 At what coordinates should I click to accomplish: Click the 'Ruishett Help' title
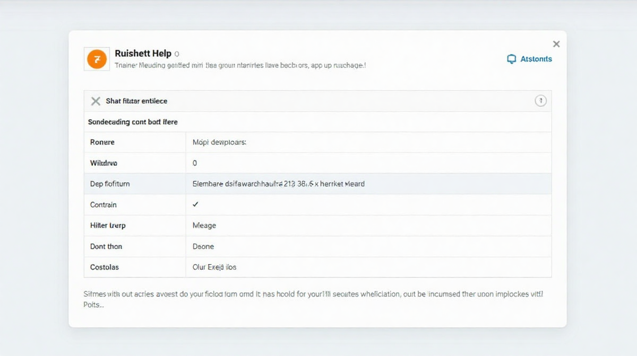click(143, 54)
